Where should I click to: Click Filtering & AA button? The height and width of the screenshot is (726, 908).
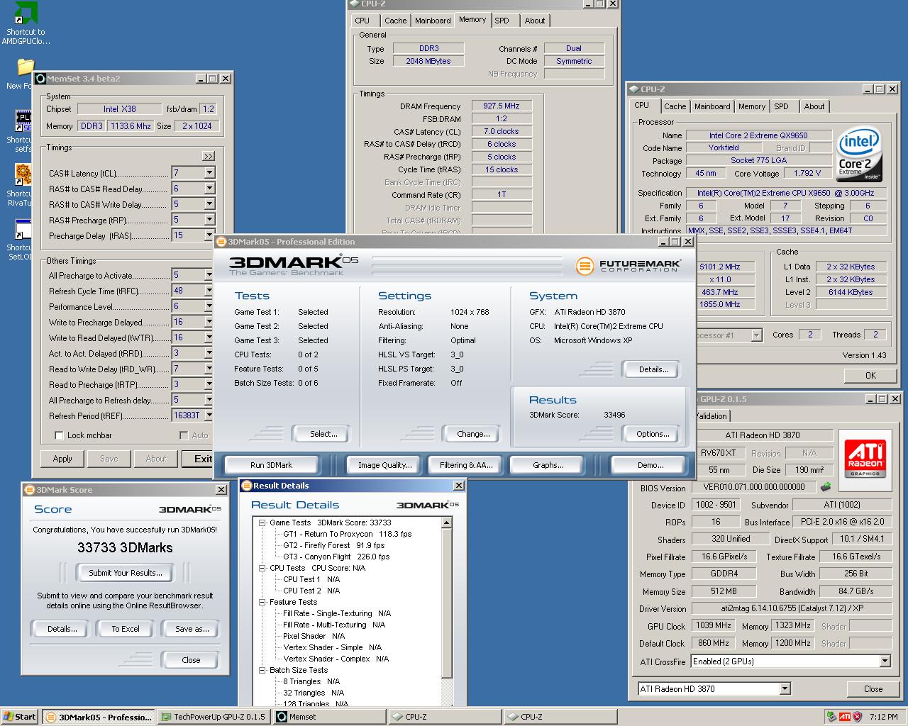coord(466,465)
